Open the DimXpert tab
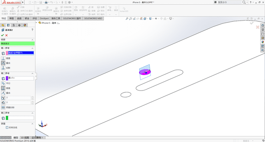Image resolution: width=265 pixels, height=142 pixels. pos(44,18)
